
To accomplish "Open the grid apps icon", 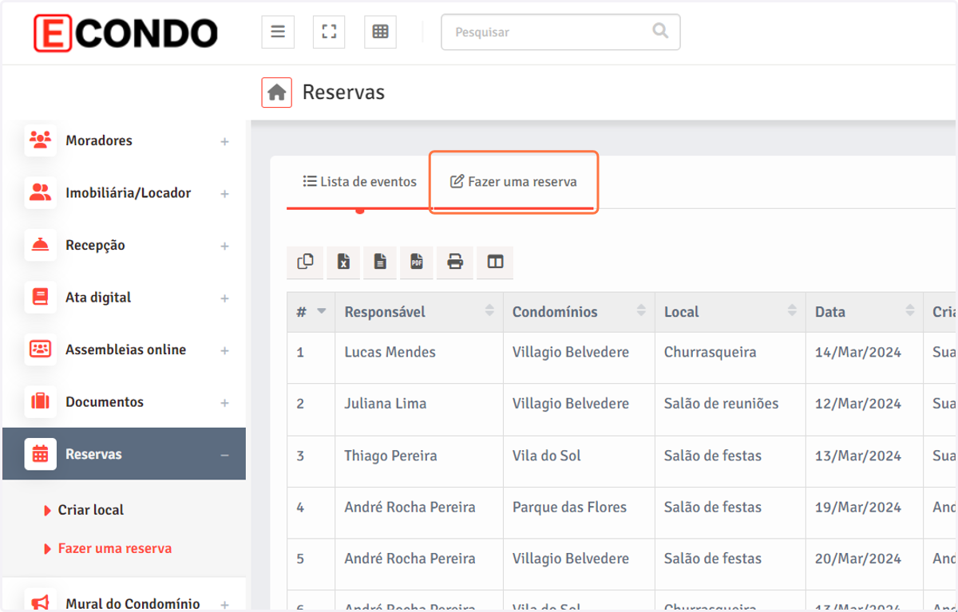I will pyautogui.click(x=380, y=32).
